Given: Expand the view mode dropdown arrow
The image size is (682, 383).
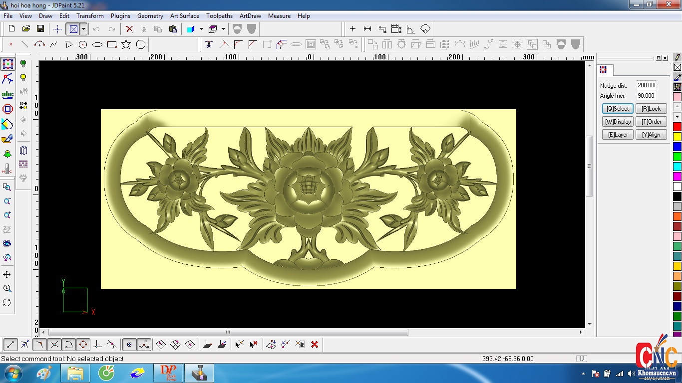Looking at the screenshot, I should [x=83, y=29].
